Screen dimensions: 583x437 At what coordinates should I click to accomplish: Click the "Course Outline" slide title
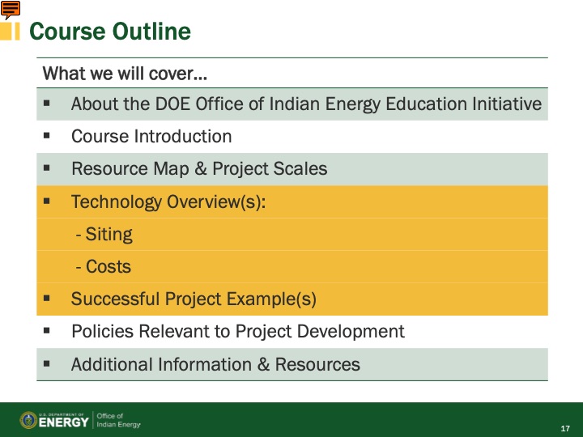click(x=110, y=32)
